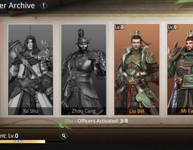Viewport: 193px width, 150px height.
Task: Select the green Shu faction label
Action: (69, 121)
